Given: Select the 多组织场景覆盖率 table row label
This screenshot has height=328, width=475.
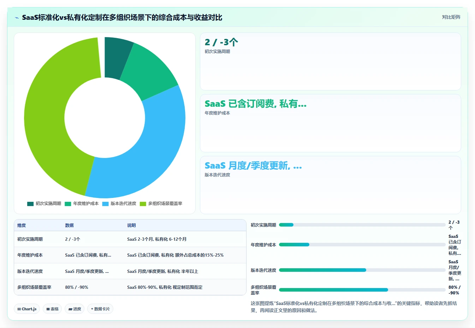Looking at the screenshot, I should tap(34, 287).
